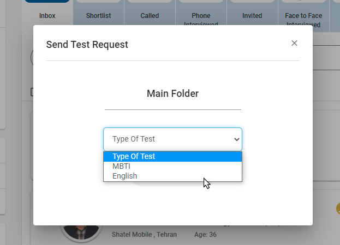Click the dropdown chevron arrow

pos(236,139)
